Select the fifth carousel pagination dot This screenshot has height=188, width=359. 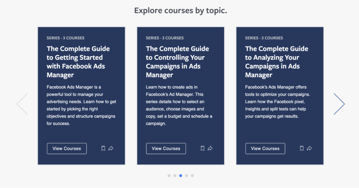192,176
